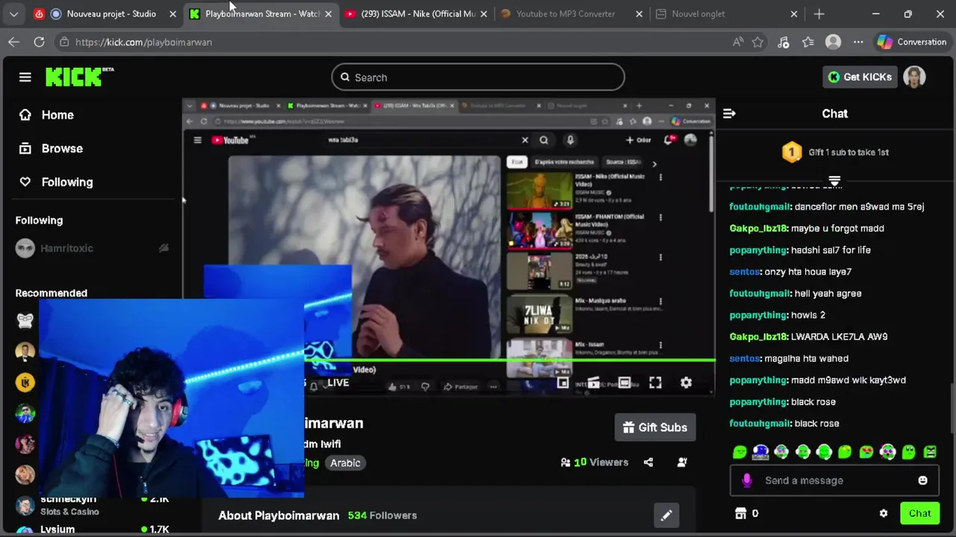Click the first Recommended channel avatar
The width and height of the screenshot is (956, 537).
tap(25, 320)
